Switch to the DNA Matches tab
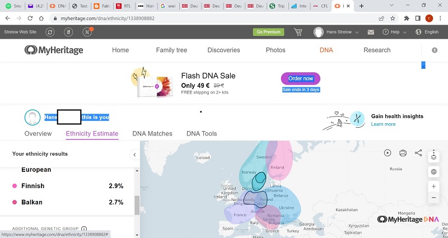The width and height of the screenshot is (448, 238). click(152, 134)
